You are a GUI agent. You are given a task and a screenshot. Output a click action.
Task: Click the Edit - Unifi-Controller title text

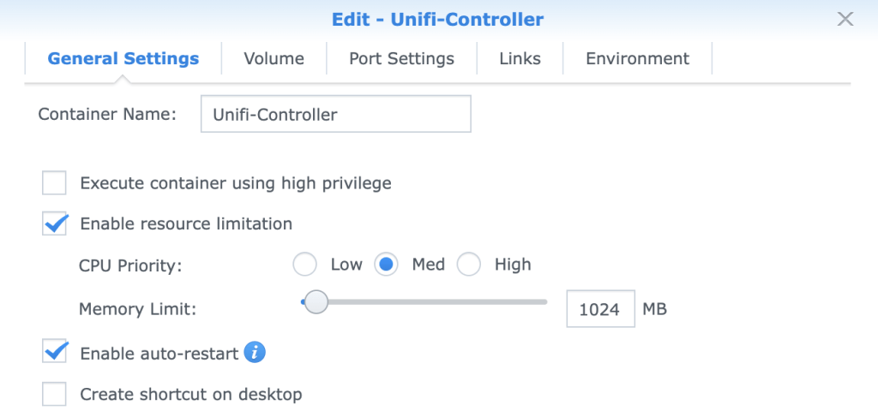(437, 19)
